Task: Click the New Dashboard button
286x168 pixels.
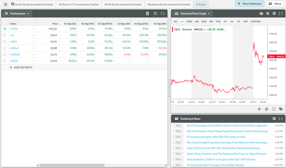Action: (x=249, y=4)
